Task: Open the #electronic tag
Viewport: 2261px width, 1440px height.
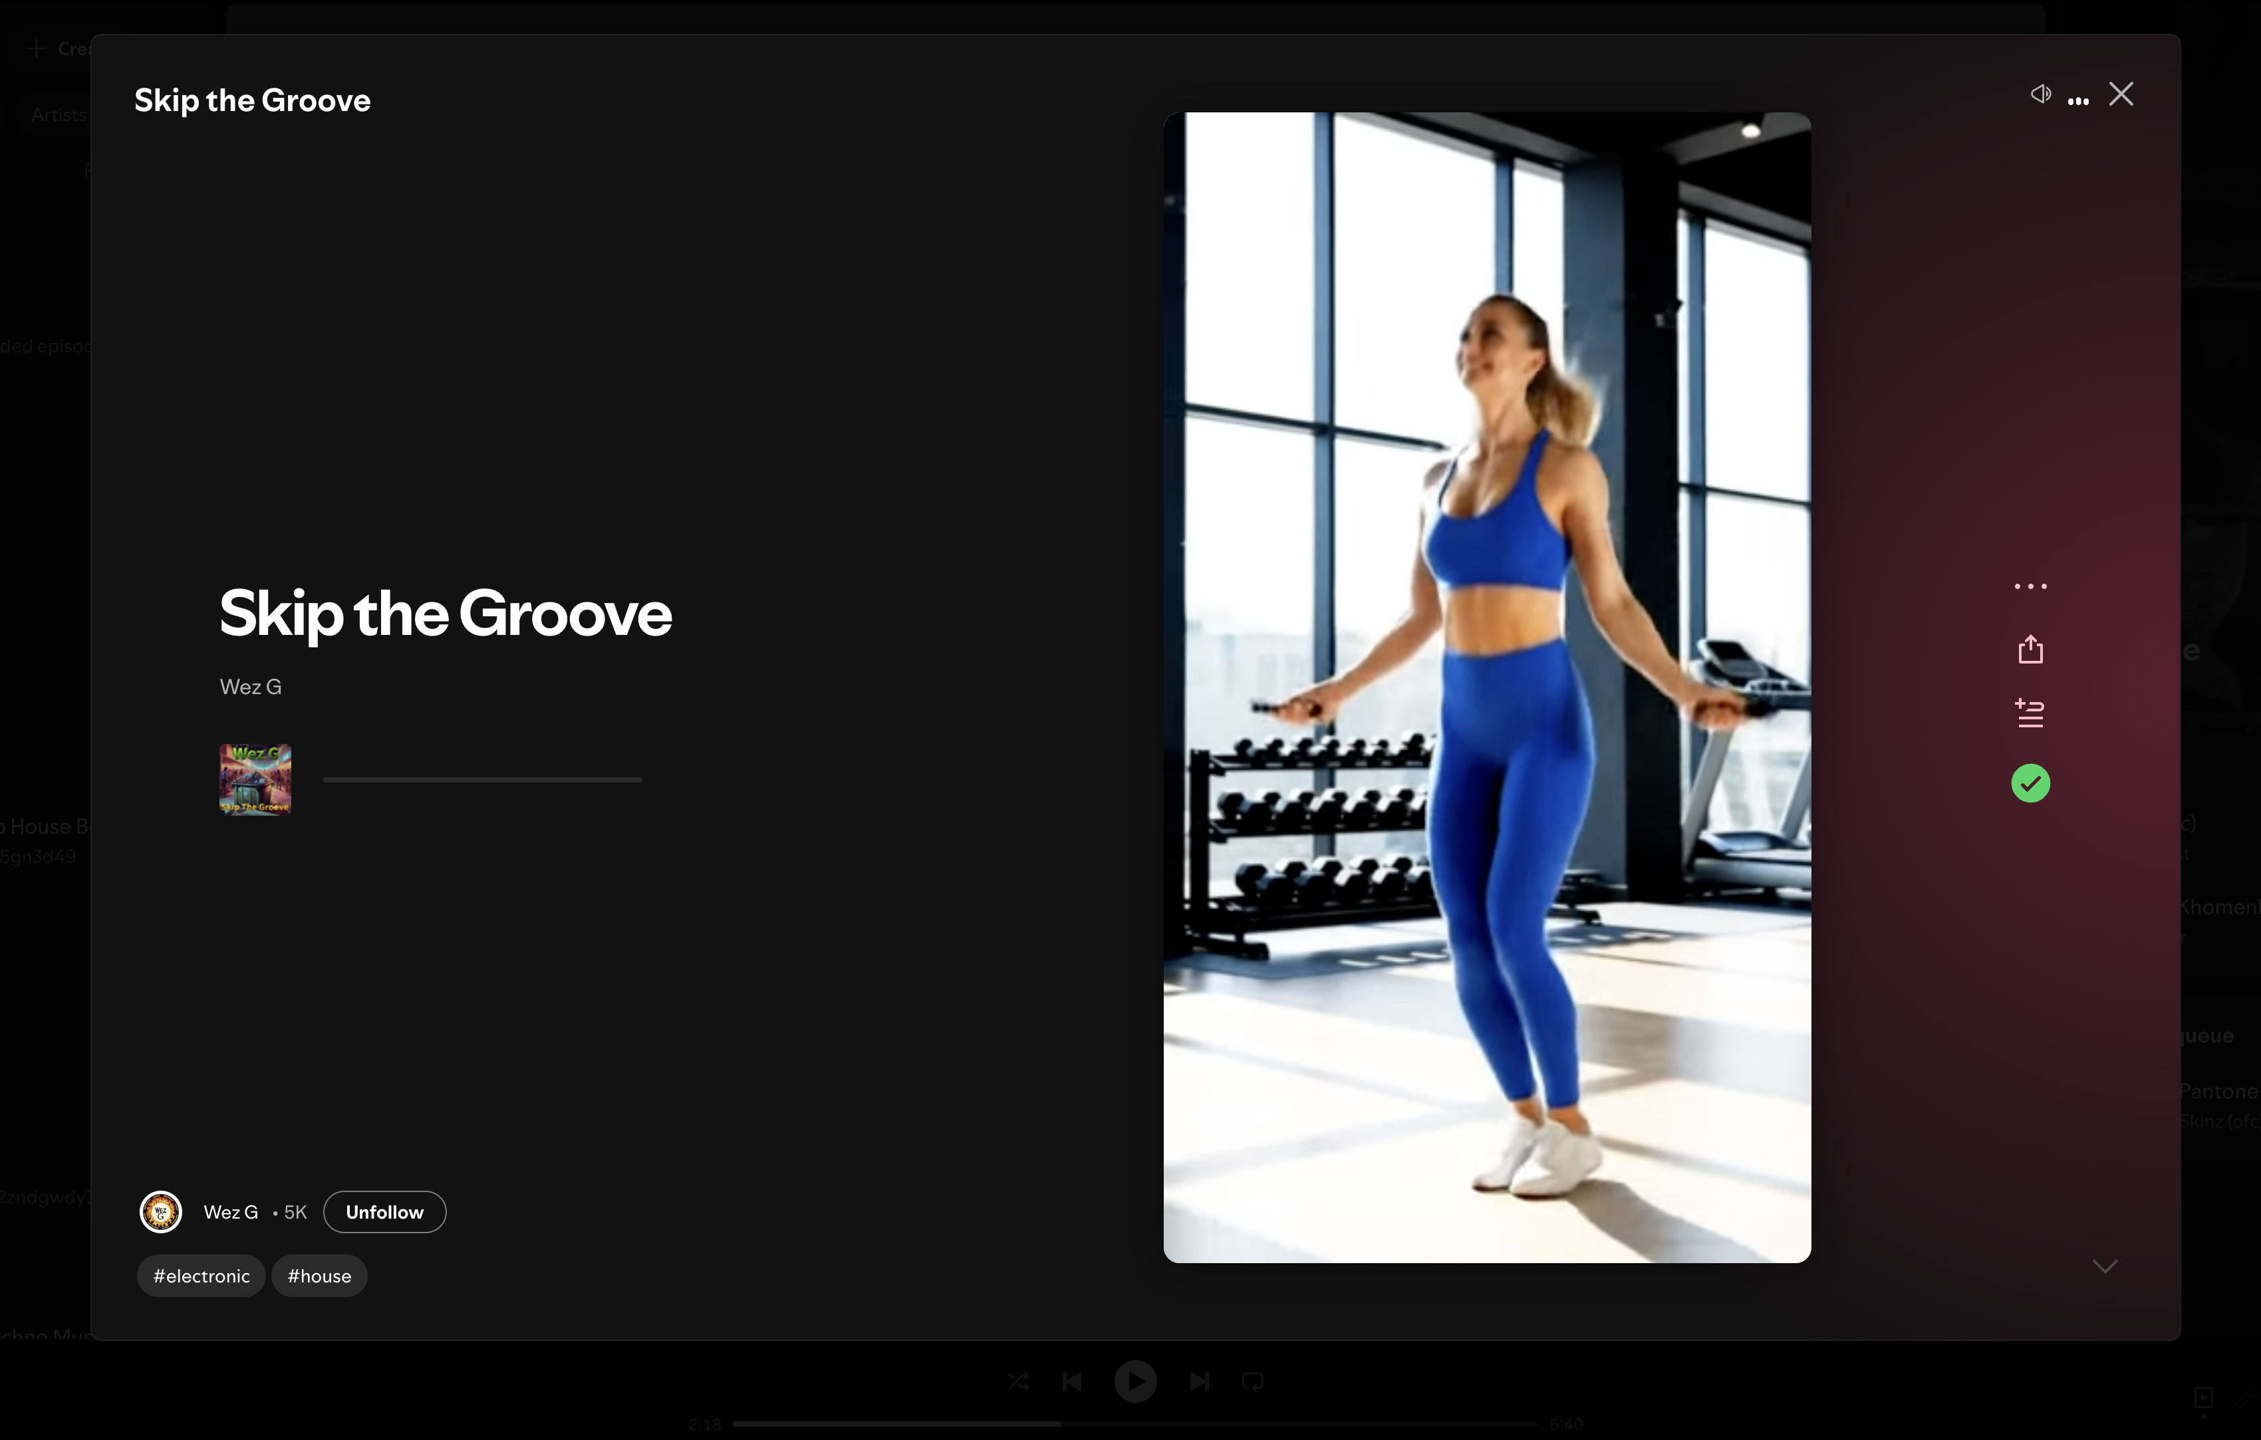Action: point(201,1276)
